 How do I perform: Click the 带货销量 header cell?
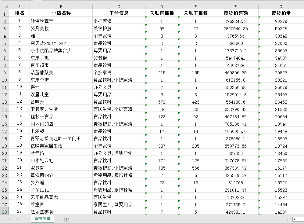281,13
